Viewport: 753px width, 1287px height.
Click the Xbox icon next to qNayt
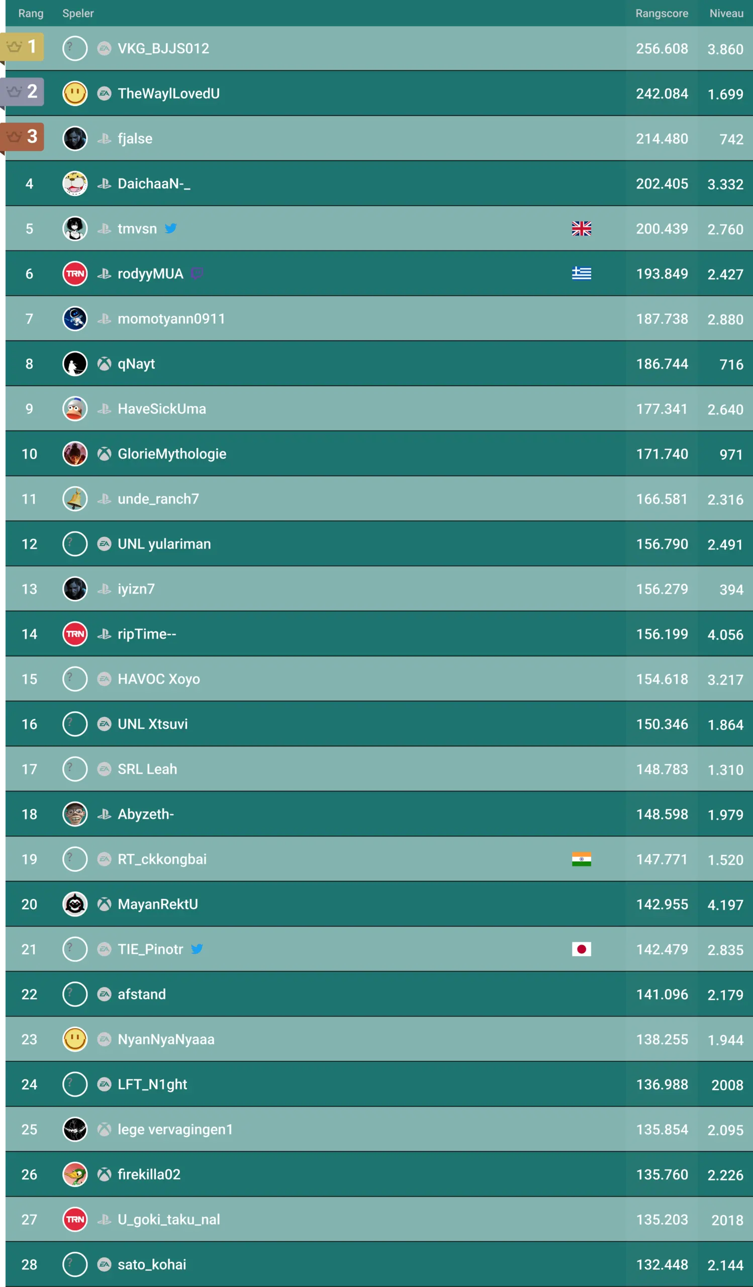click(x=103, y=363)
